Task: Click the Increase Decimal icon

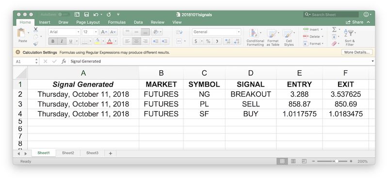Action: pos(227,41)
